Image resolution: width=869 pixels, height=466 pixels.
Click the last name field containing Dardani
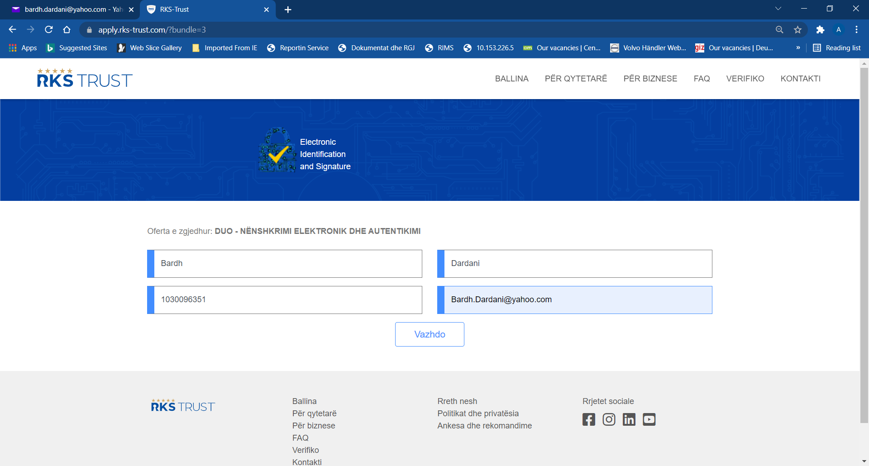575,264
